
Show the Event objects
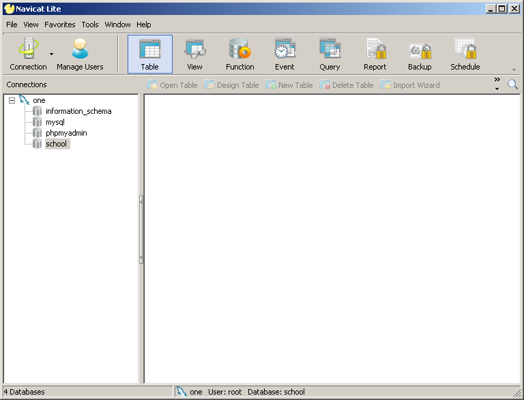(285, 54)
